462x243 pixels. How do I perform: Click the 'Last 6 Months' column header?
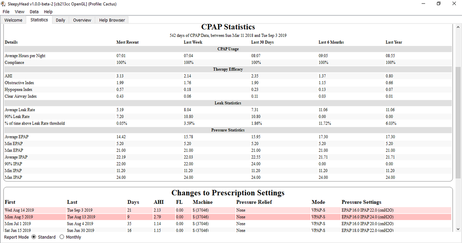click(x=331, y=42)
